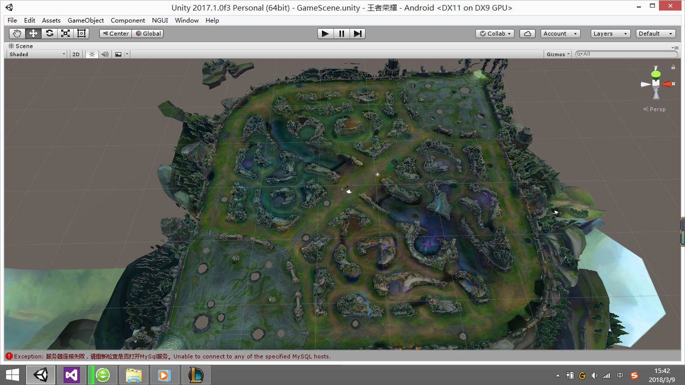
Task: Open the Layers dropdown
Action: pyautogui.click(x=610, y=34)
